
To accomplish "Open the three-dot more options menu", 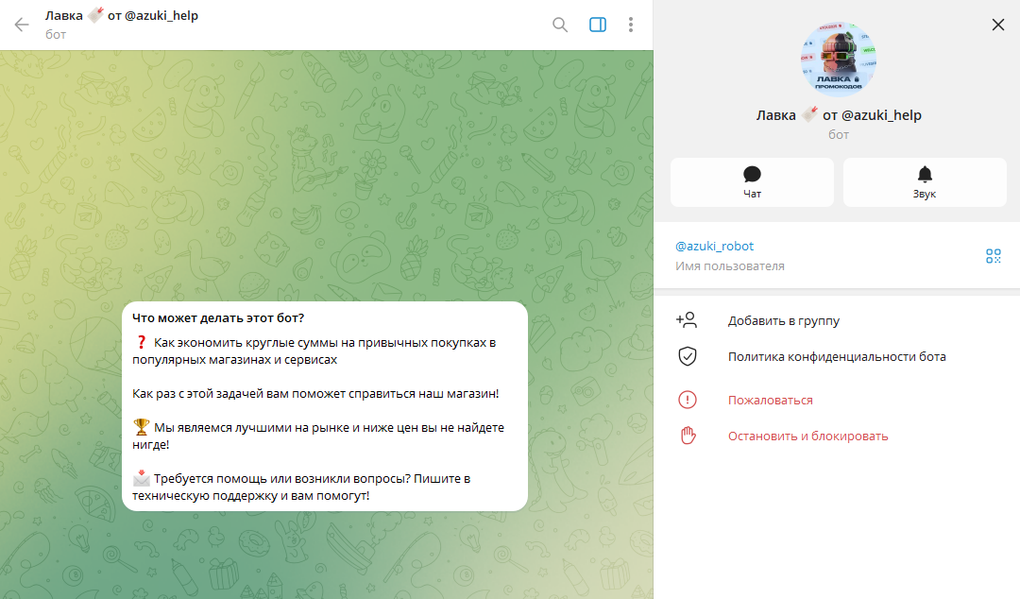I will pyautogui.click(x=631, y=25).
